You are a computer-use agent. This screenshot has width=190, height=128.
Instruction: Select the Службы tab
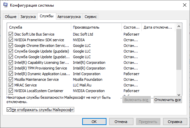(x=47, y=16)
